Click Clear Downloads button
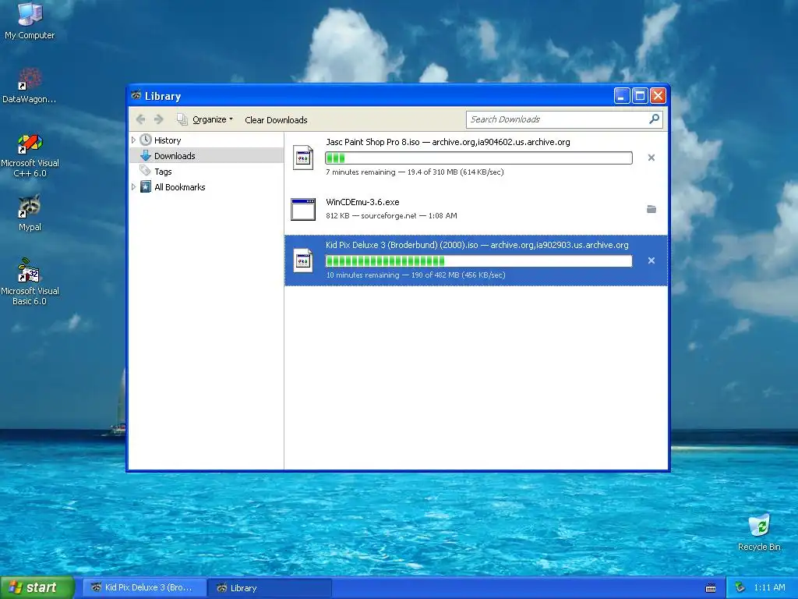 [276, 119]
